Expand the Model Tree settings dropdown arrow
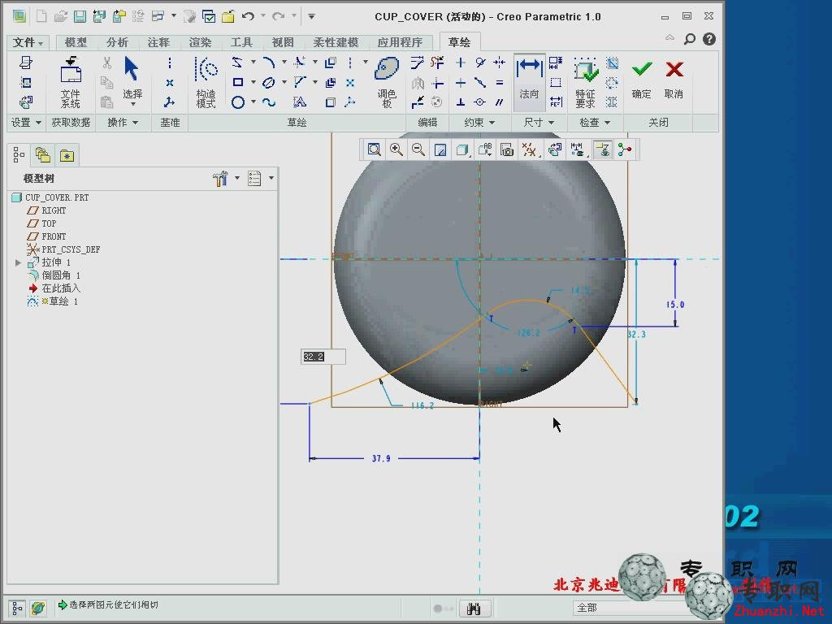Image resolution: width=832 pixels, height=624 pixels. click(237, 178)
